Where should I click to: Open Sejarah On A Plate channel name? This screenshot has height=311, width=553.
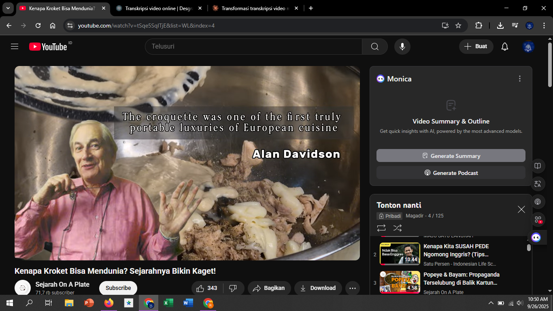[x=62, y=284]
